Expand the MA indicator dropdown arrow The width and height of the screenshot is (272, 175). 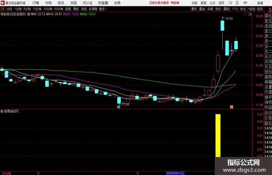28,14
